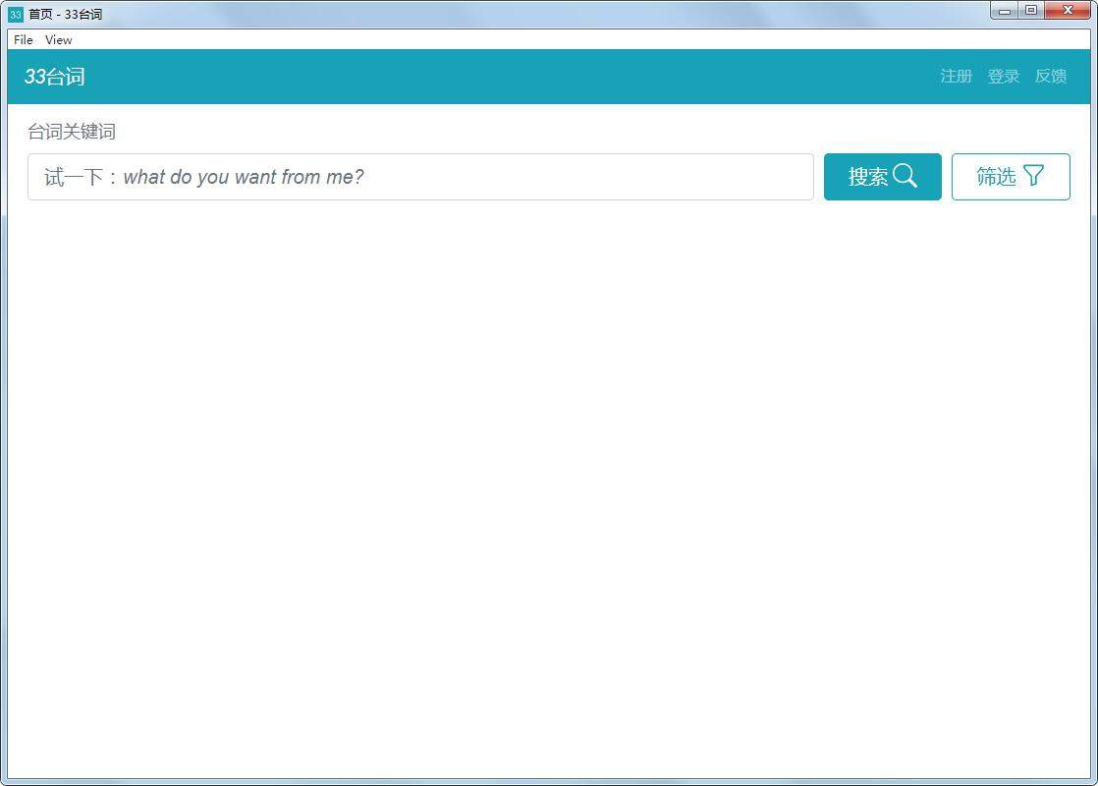Click the 首页 - 33台词 window title text
This screenshot has width=1098, height=786.
coord(65,15)
